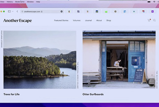Switch to tab with blue and yellow favicon
The height and width of the screenshot is (107, 159).
coord(97,12)
